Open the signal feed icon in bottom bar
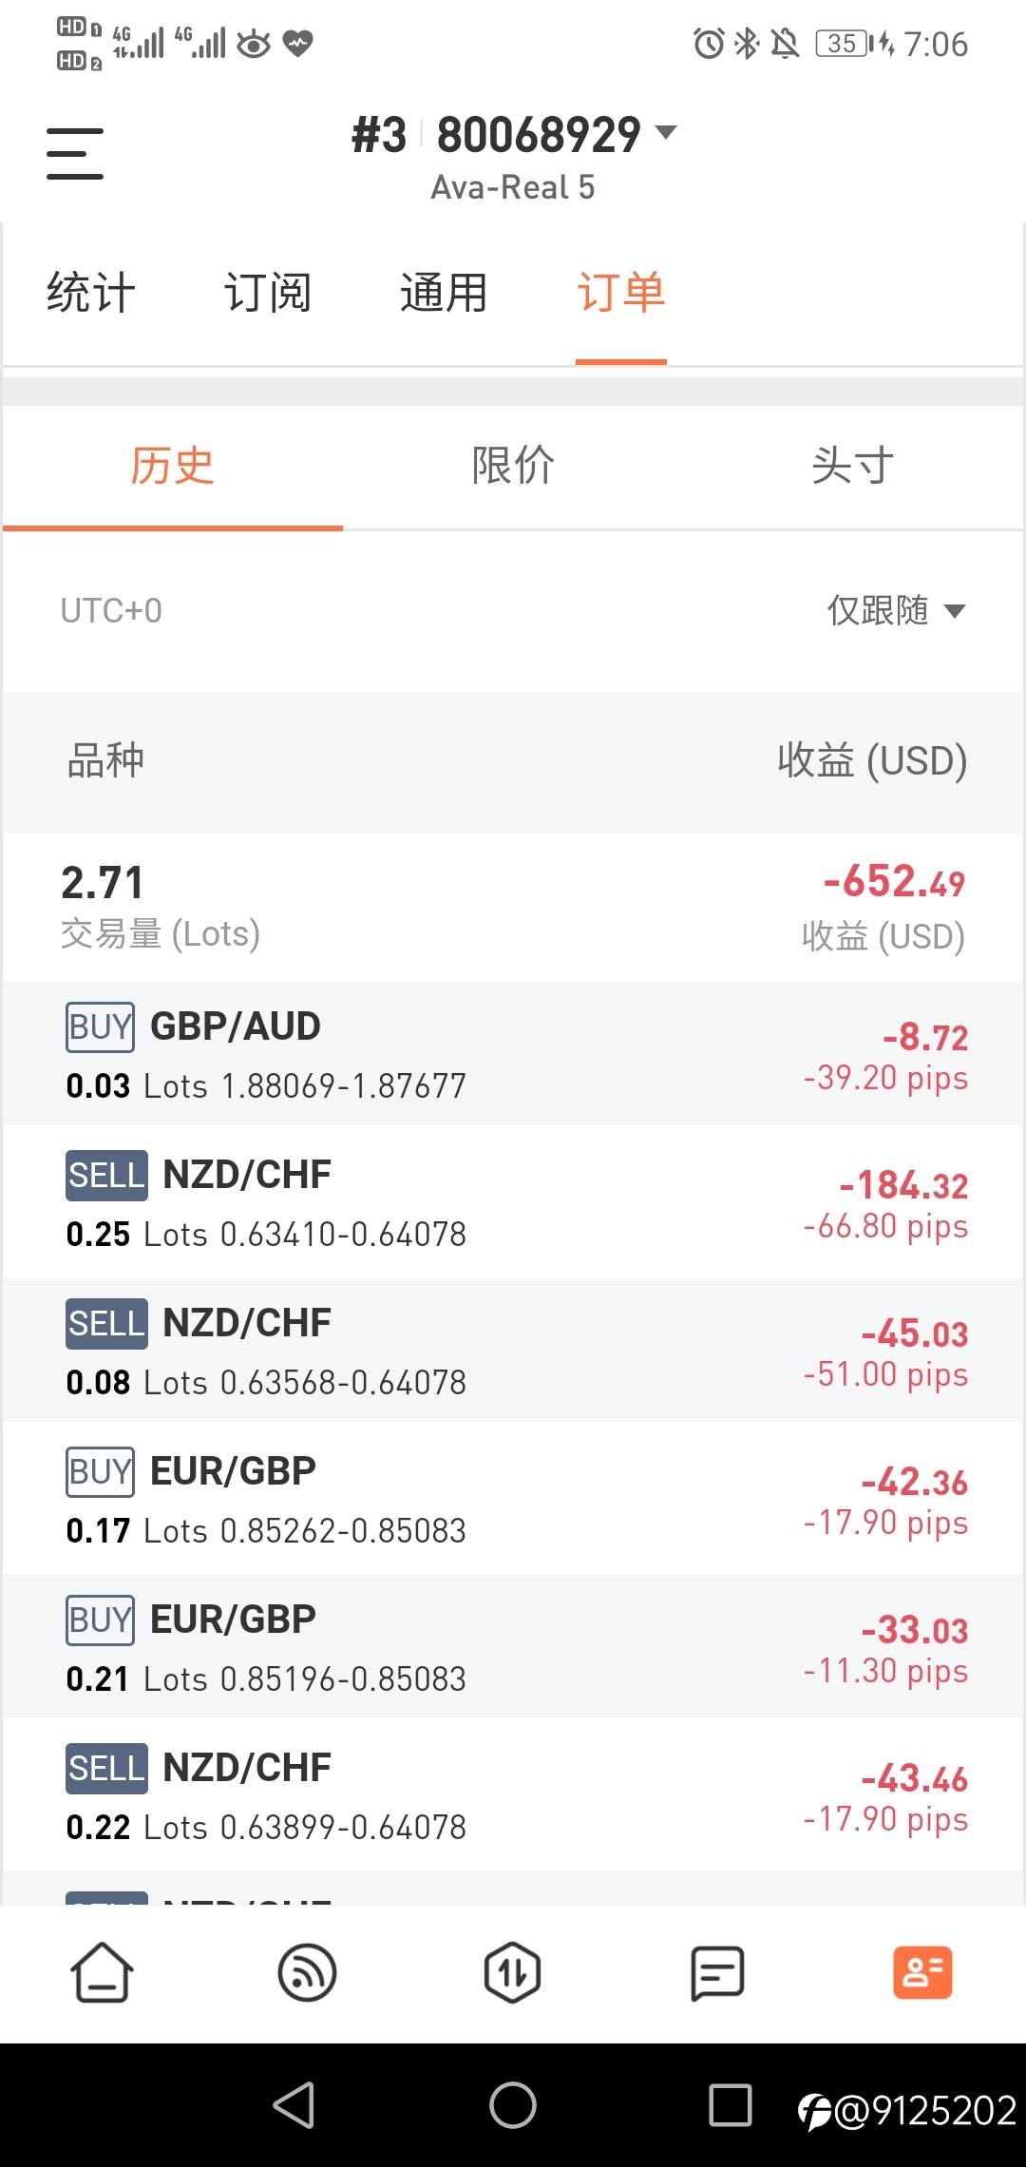1026x2167 pixels. 307,1973
